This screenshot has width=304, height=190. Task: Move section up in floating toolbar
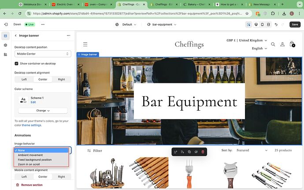(176, 152)
